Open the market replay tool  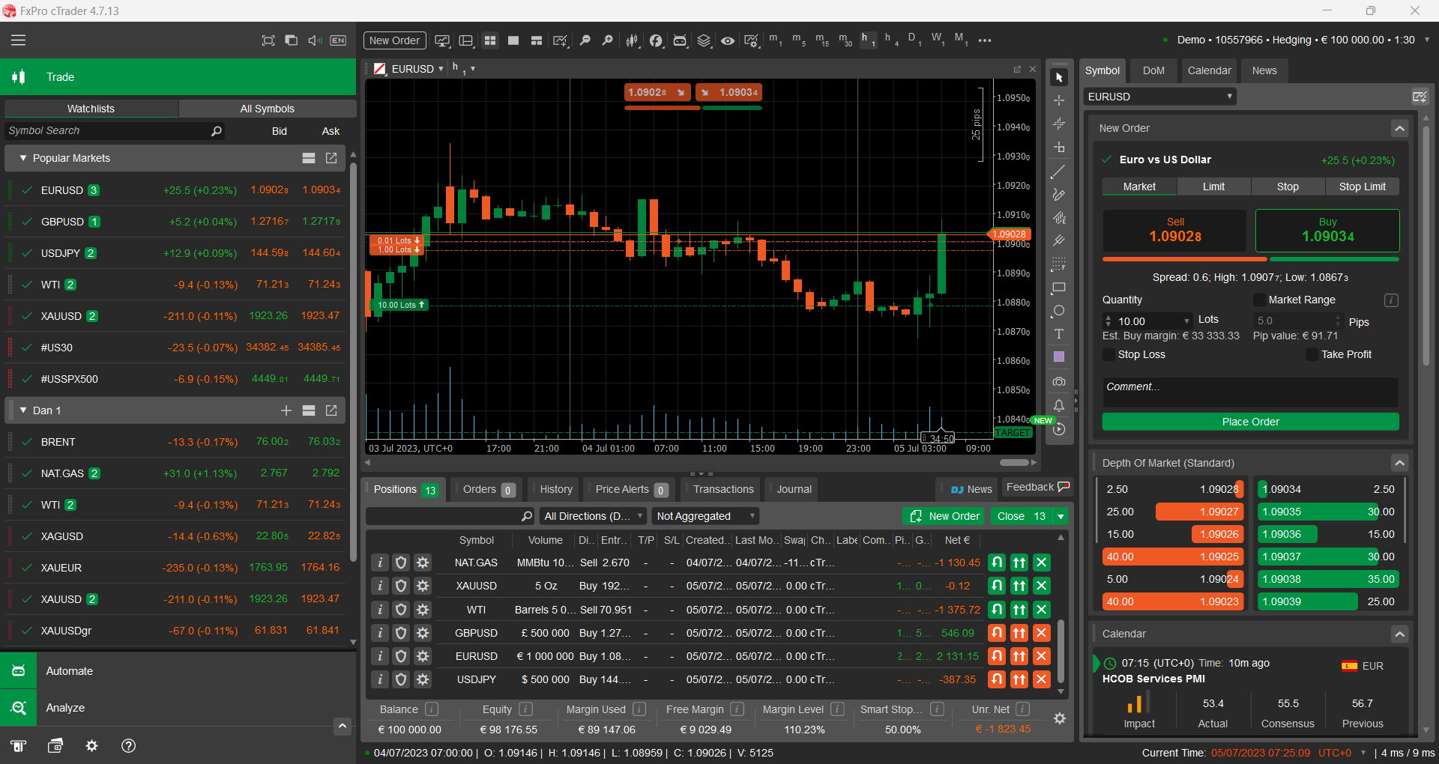coord(1059,429)
